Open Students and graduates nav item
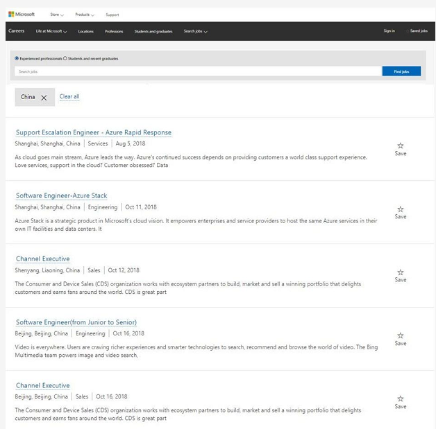This screenshot has width=436, height=429. (x=153, y=31)
